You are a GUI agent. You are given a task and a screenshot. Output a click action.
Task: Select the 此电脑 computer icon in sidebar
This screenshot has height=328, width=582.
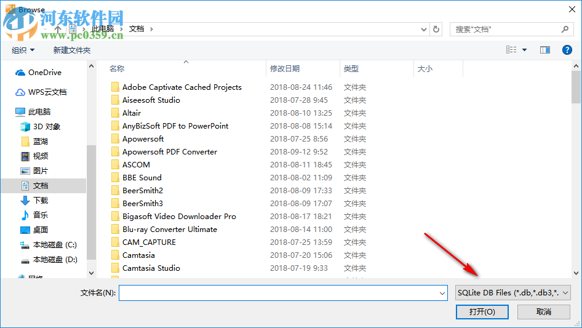pos(20,111)
